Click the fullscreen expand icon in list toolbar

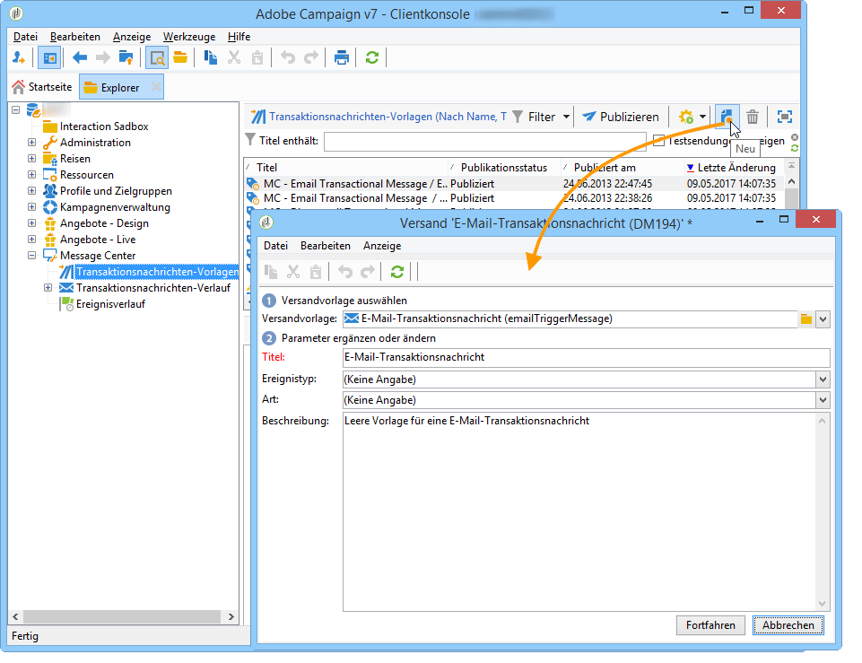pyautogui.click(x=785, y=117)
